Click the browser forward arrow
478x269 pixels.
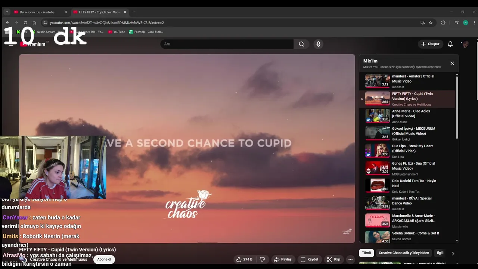pos(16,22)
